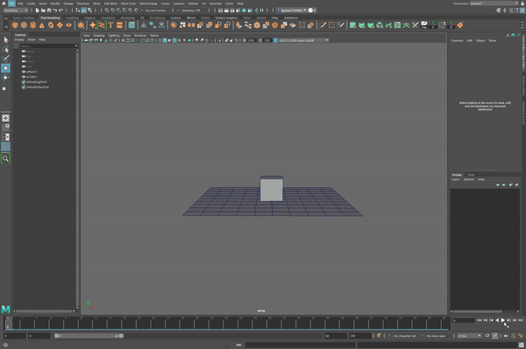Create a polygon sphere from the shelf
The image size is (526, 349).
click(x=15, y=25)
